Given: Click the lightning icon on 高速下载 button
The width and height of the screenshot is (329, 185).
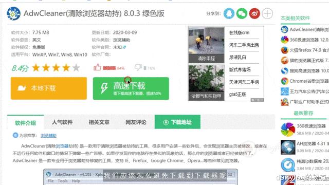Looking at the screenshot, I should [104, 88].
